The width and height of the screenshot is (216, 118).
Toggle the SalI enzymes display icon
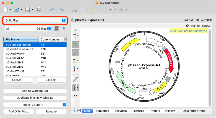[74, 36]
